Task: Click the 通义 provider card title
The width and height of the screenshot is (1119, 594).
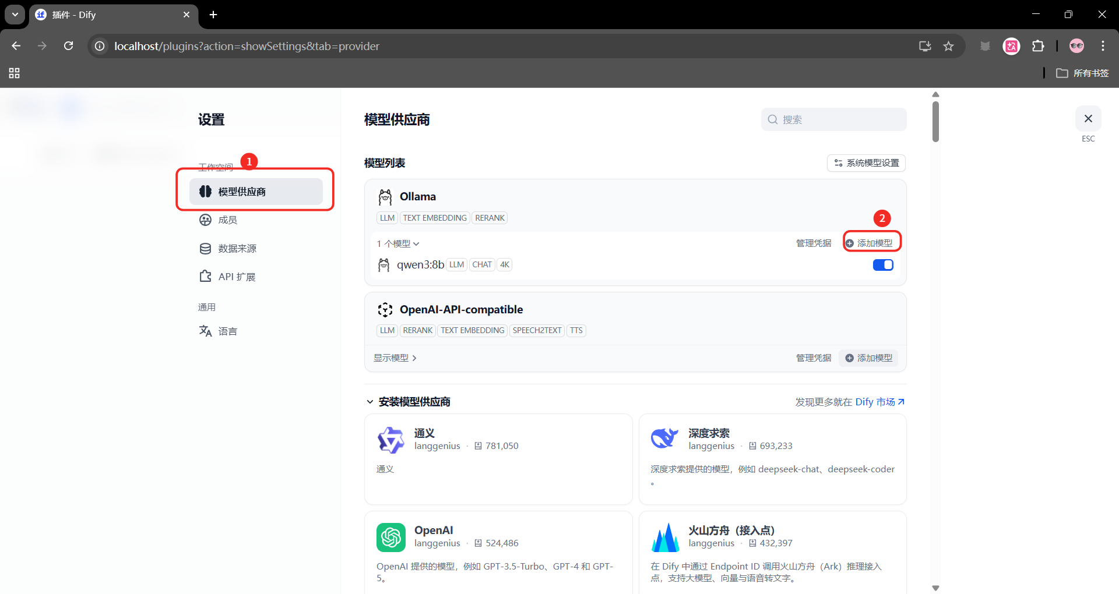Action: tap(424, 433)
